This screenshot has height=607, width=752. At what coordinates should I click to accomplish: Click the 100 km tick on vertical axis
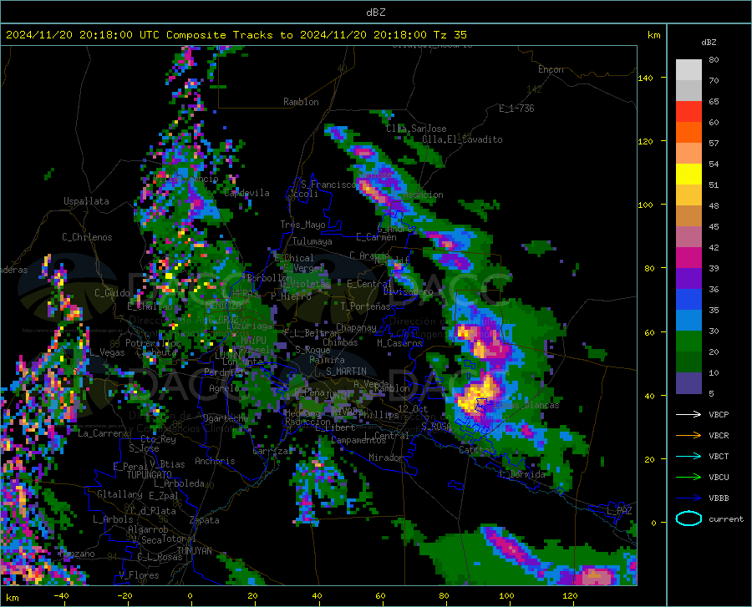coord(646,205)
